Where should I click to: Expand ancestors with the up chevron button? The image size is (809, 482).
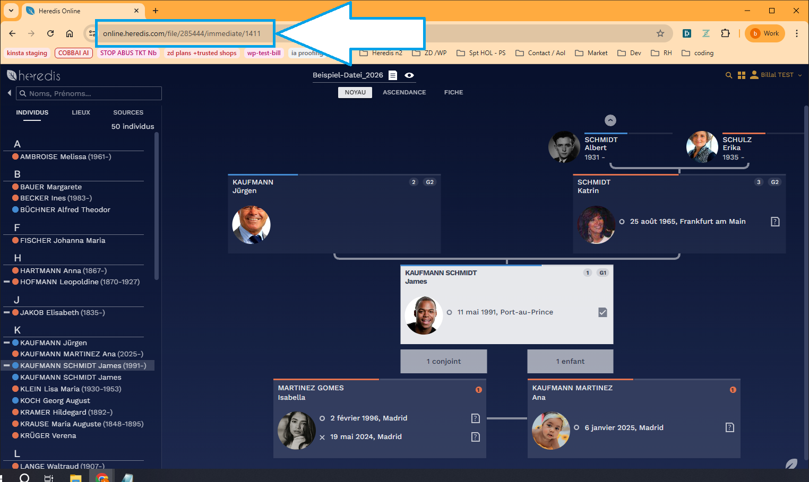[610, 120]
